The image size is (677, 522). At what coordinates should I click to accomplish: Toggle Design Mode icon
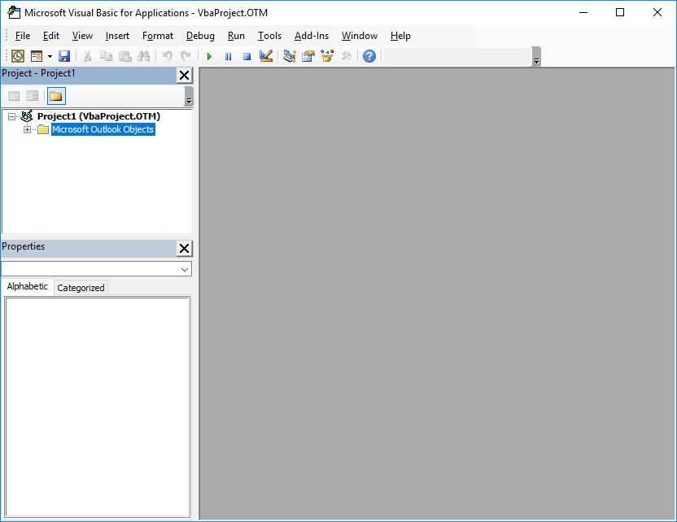tap(266, 56)
